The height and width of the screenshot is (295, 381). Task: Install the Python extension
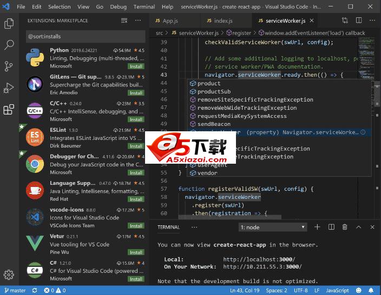[136, 66]
